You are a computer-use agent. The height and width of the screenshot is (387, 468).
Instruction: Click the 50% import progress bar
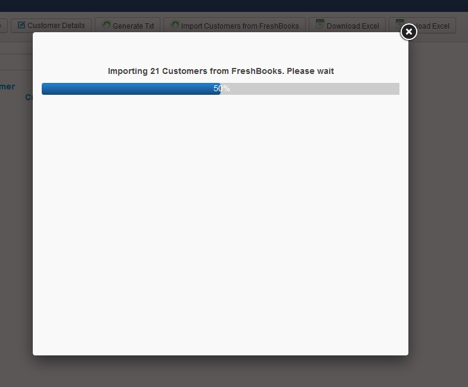point(221,89)
